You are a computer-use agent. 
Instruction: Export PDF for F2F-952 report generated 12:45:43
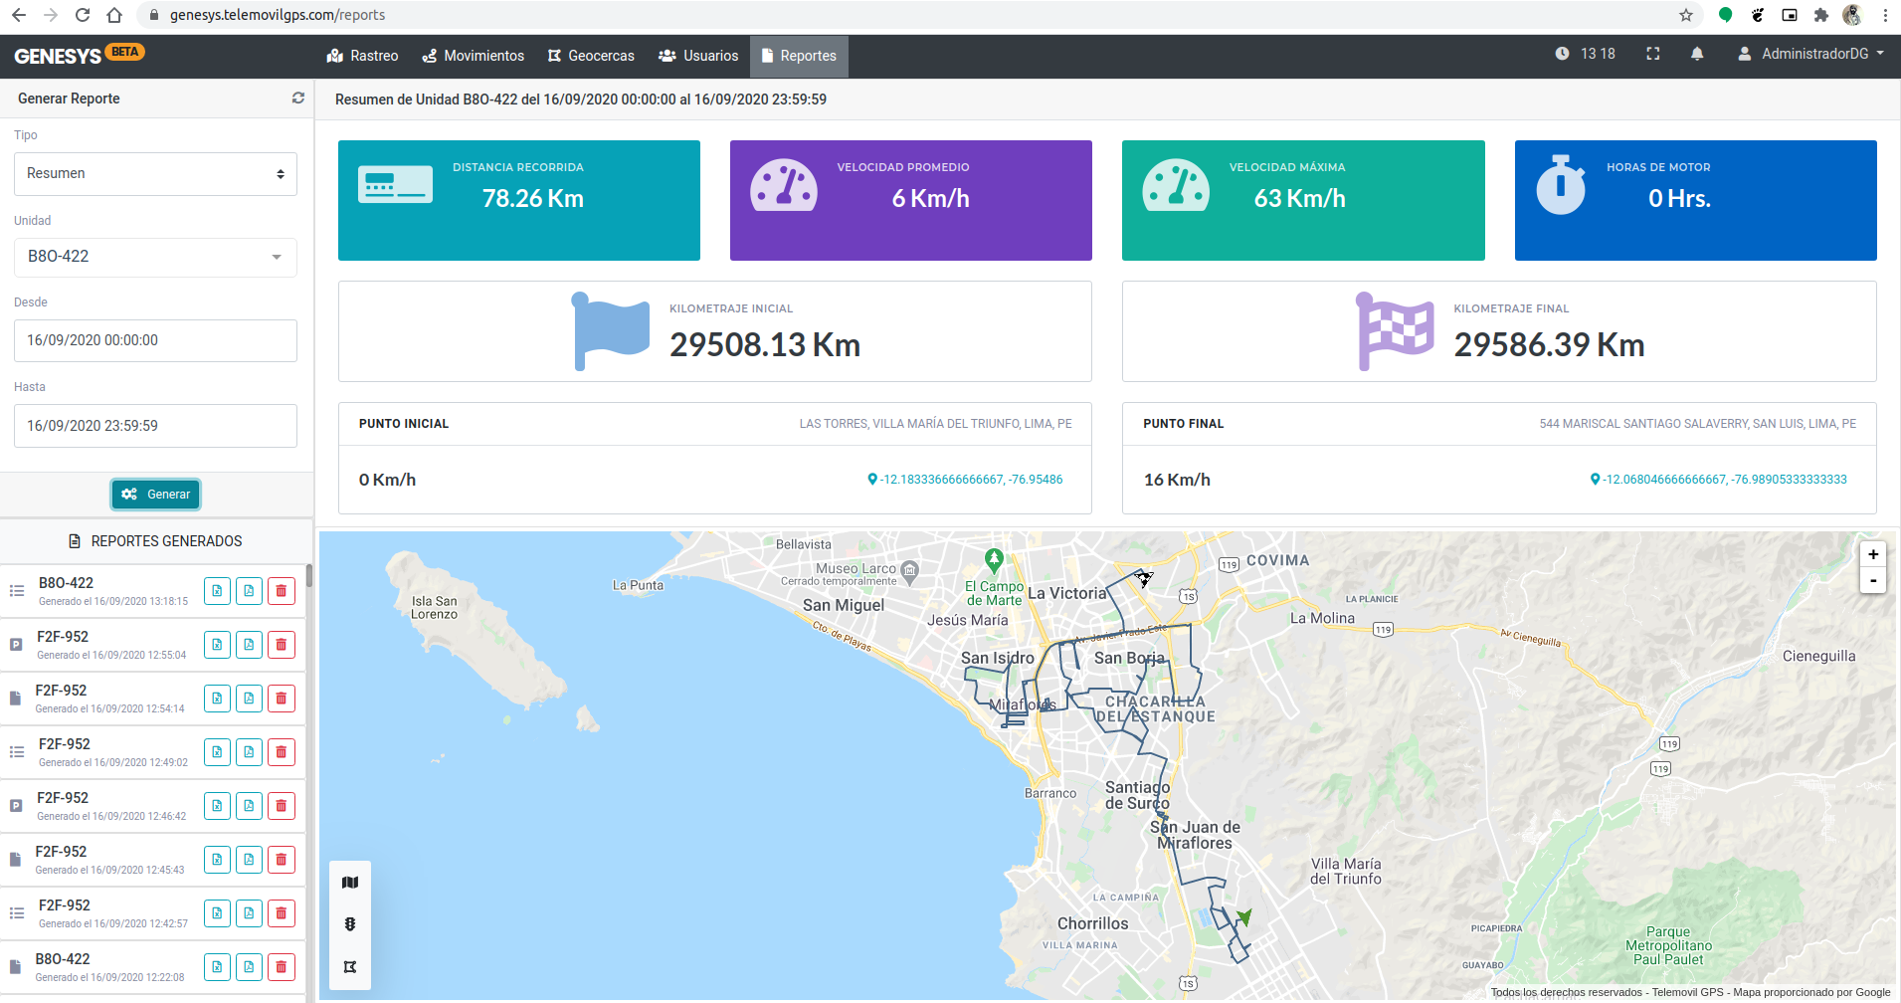tap(249, 860)
